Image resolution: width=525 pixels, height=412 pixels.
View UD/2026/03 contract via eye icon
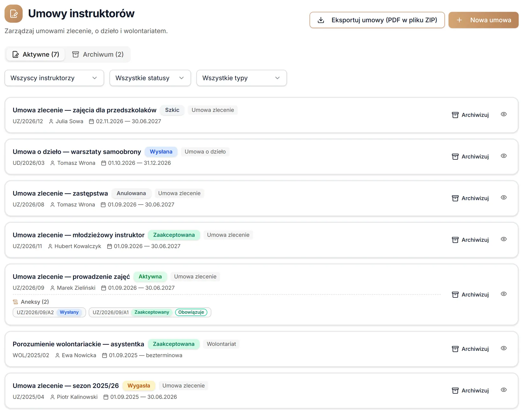pos(504,156)
